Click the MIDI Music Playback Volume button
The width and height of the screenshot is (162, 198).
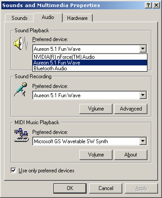click(96, 155)
